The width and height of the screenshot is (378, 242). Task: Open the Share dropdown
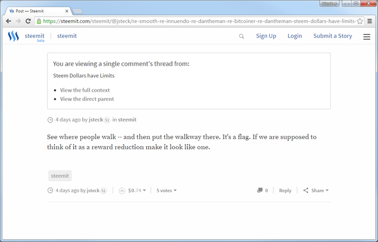pos(320,191)
